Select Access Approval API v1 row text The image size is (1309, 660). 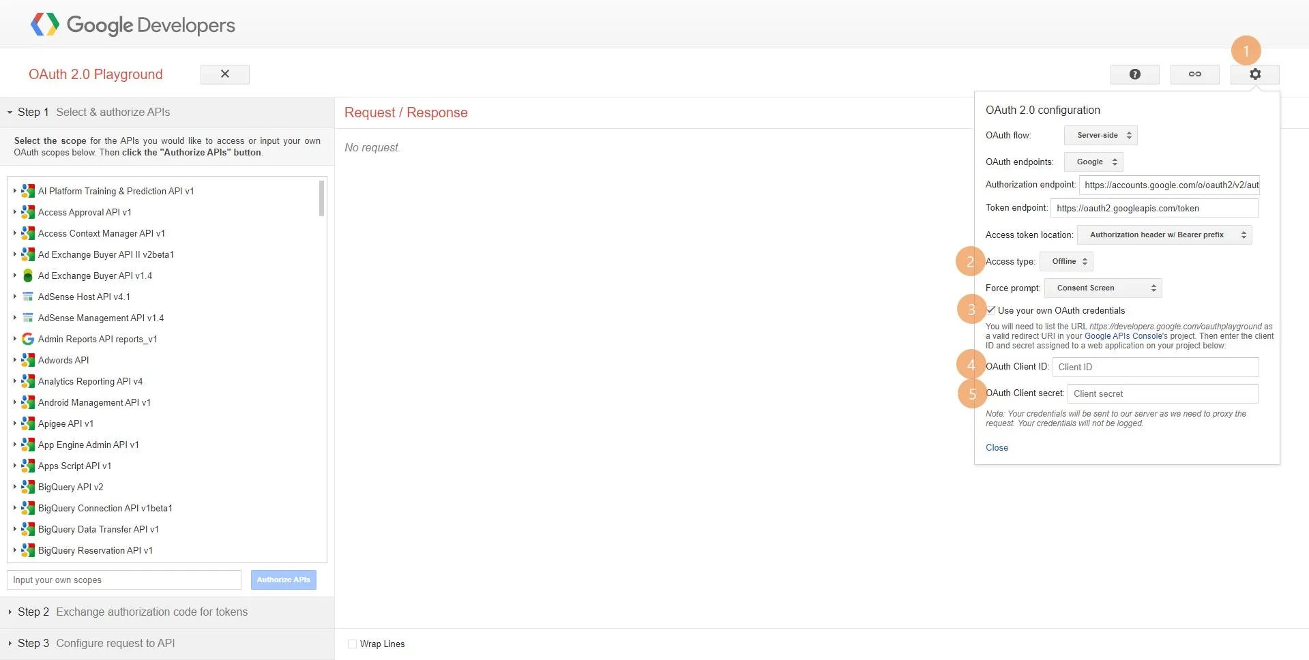[x=85, y=212]
